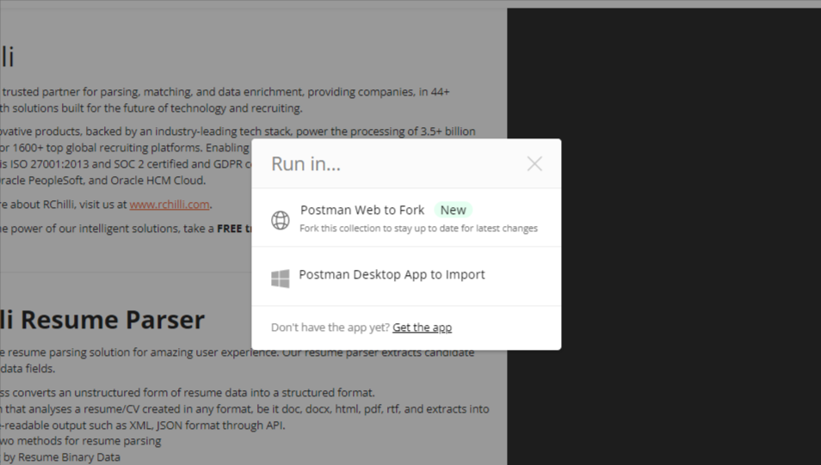
Task: Click the Run in... dialog title
Action: click(306, 163)
